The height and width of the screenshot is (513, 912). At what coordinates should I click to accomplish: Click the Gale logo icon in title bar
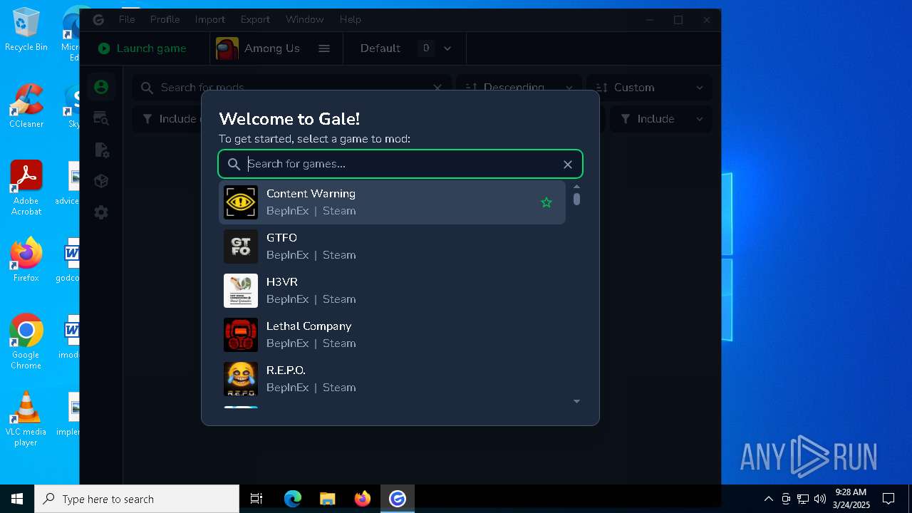pos(98,20)
